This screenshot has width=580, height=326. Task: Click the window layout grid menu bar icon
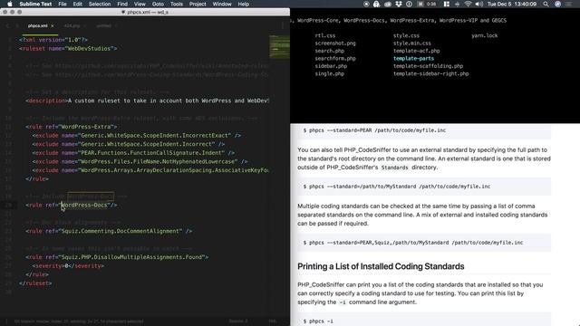[447, 4]
